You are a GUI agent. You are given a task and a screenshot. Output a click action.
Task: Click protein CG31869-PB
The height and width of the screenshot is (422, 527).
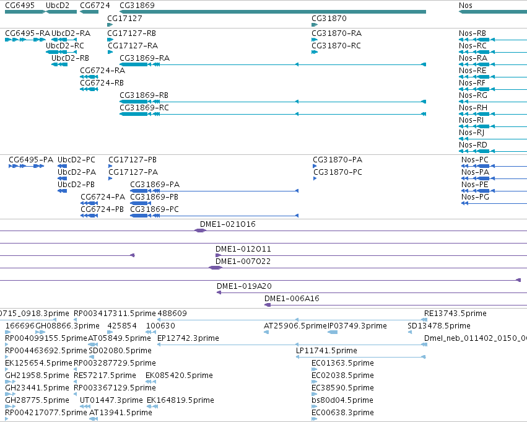coord(154,197)
